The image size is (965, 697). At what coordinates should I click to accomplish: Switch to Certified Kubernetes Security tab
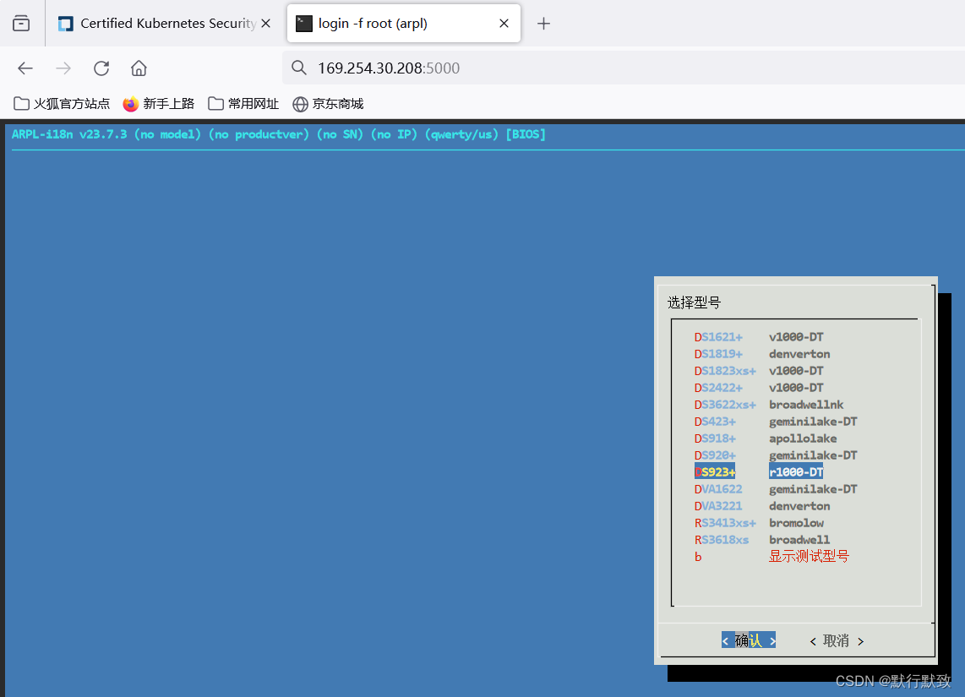click(163, 24)
